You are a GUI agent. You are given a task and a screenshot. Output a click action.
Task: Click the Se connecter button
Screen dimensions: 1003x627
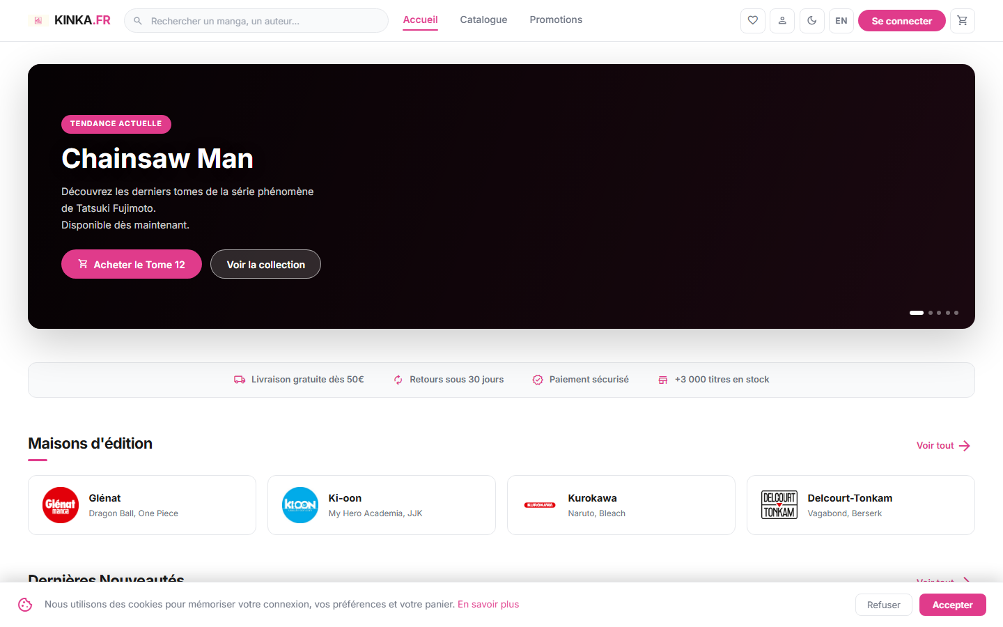902,21
